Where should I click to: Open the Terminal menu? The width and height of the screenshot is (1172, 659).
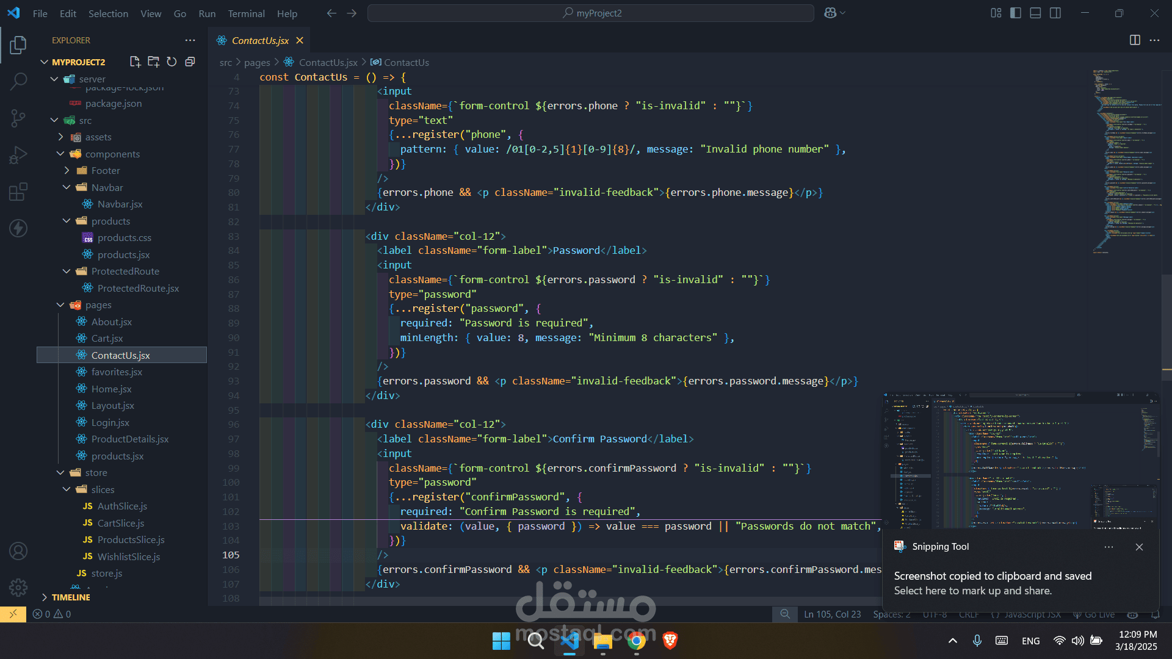(246, 13)
